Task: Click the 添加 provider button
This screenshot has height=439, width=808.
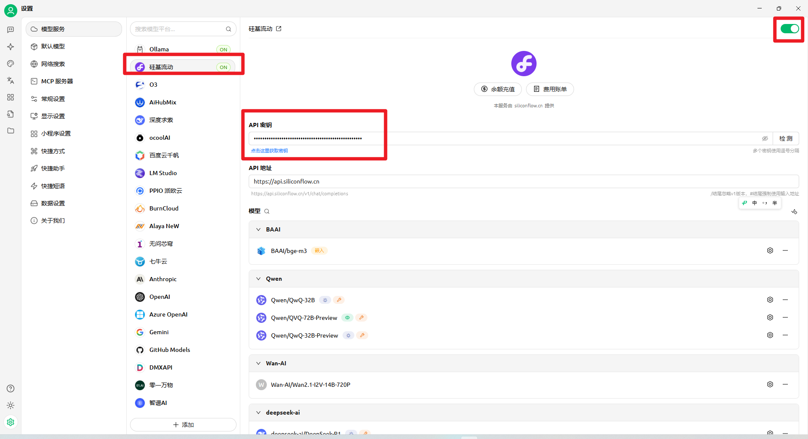Action: point(183,425)
